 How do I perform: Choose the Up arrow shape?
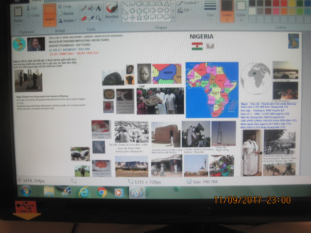[x=167, y=10]
